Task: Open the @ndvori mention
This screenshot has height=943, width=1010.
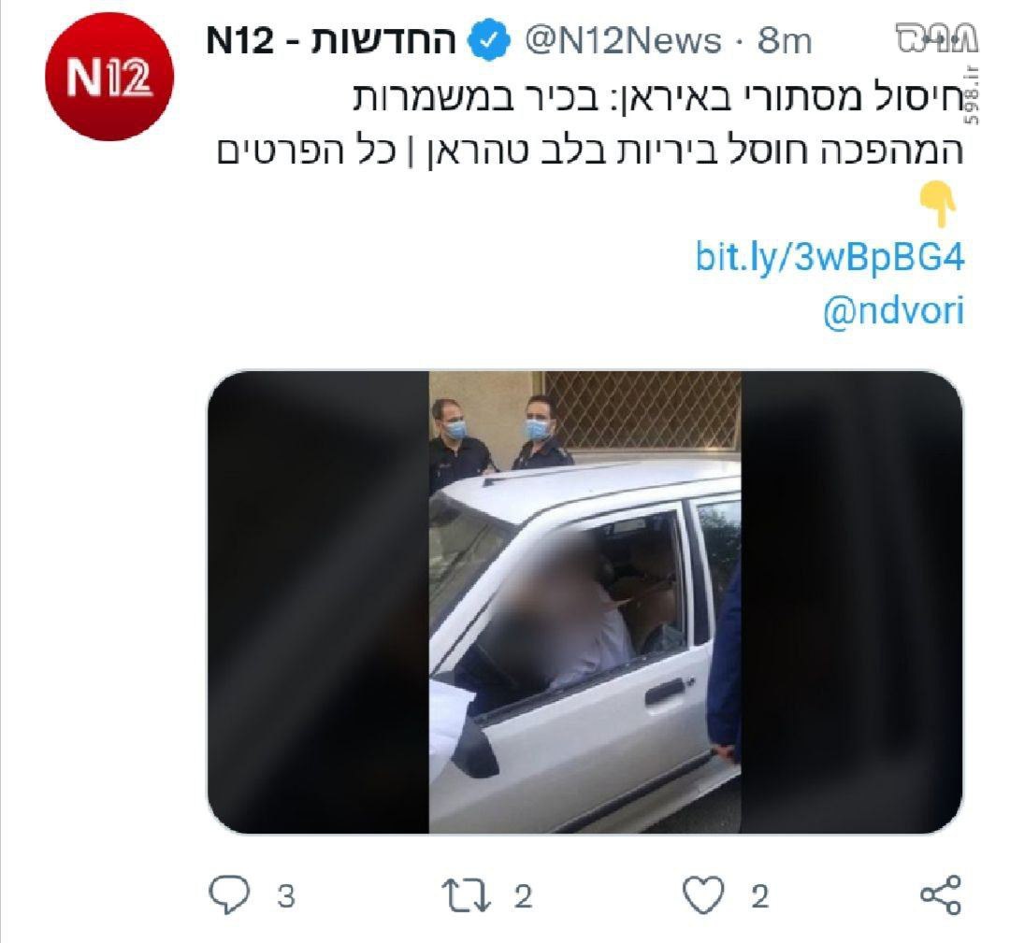Action: (893, 311)
